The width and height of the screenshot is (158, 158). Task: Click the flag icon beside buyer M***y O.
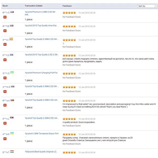point(12,12)
